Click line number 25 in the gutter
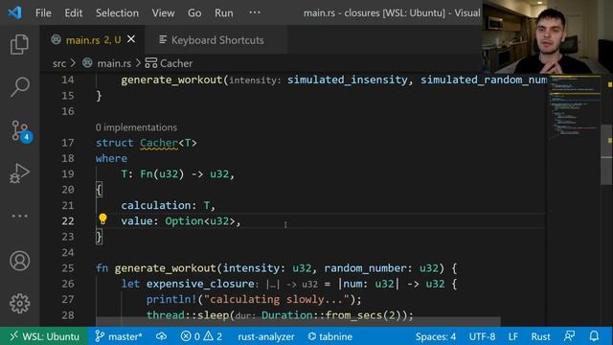Viewport: 613px width, 345px height. [68, 268]
